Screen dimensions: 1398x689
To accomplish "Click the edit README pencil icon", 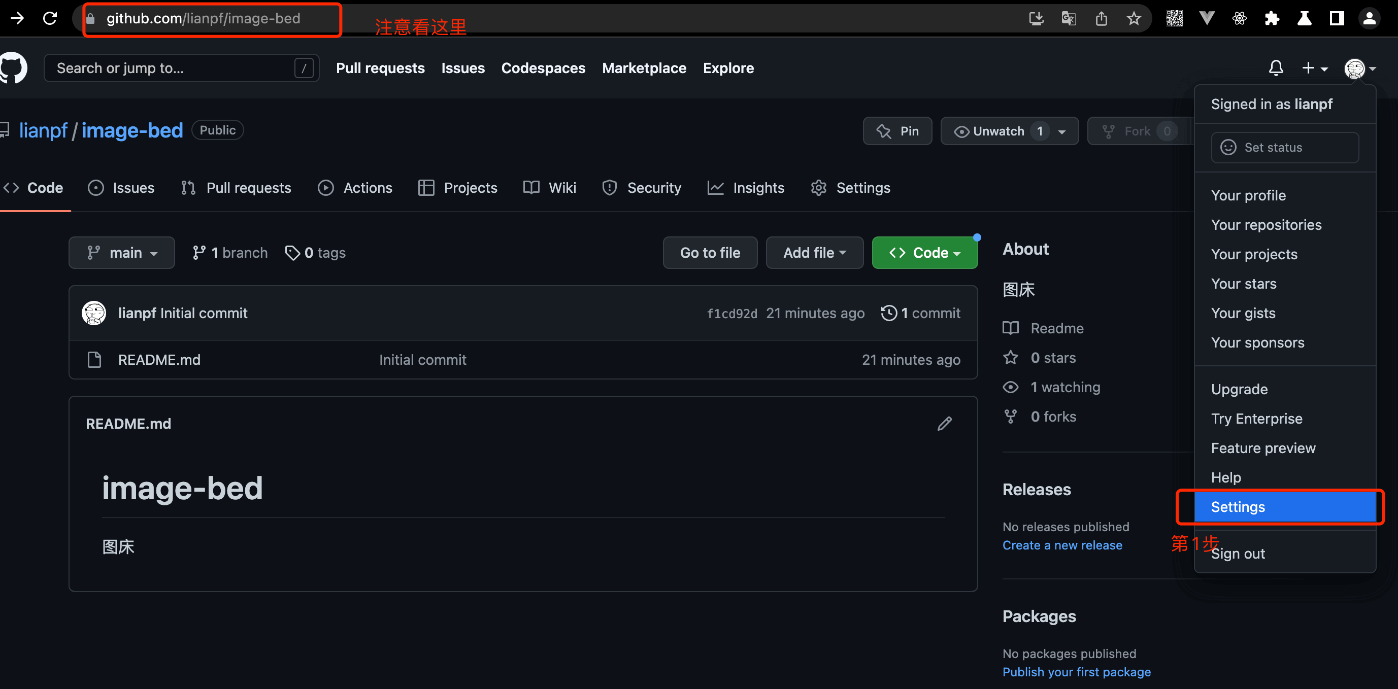I will click(x=945, y=424).
